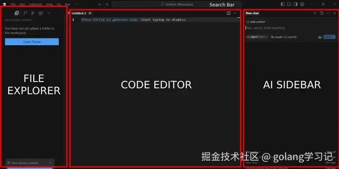The width and height of the screenshot is (339, 169).
Task: Open the Agent mode dropdown
Action: pos(257,37)
